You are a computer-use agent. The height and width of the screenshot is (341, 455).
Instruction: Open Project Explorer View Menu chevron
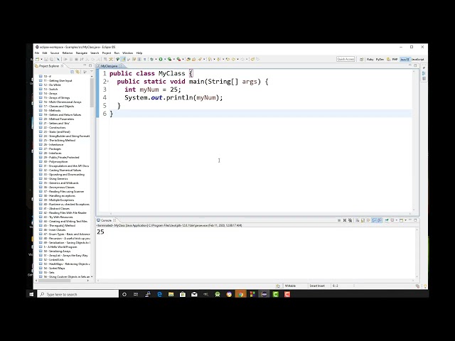pyautogui.click(x=92, y=72)
